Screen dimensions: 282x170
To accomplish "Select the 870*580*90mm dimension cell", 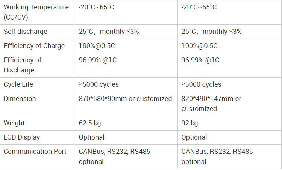I will [x=125, y=99].
